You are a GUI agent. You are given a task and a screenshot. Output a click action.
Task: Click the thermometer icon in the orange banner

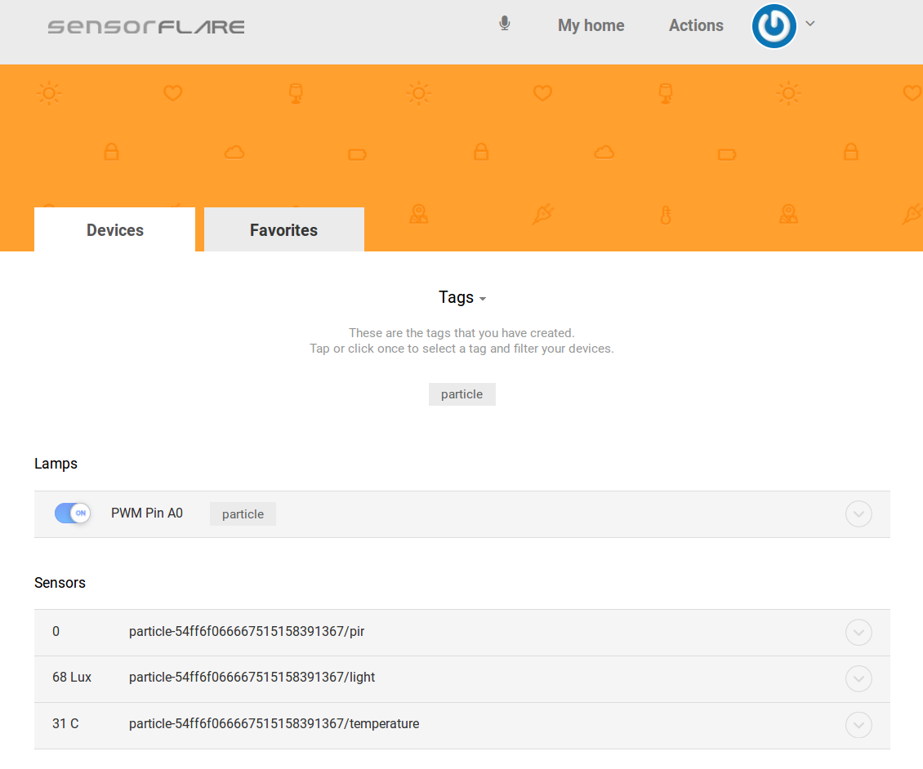point(666,214)
